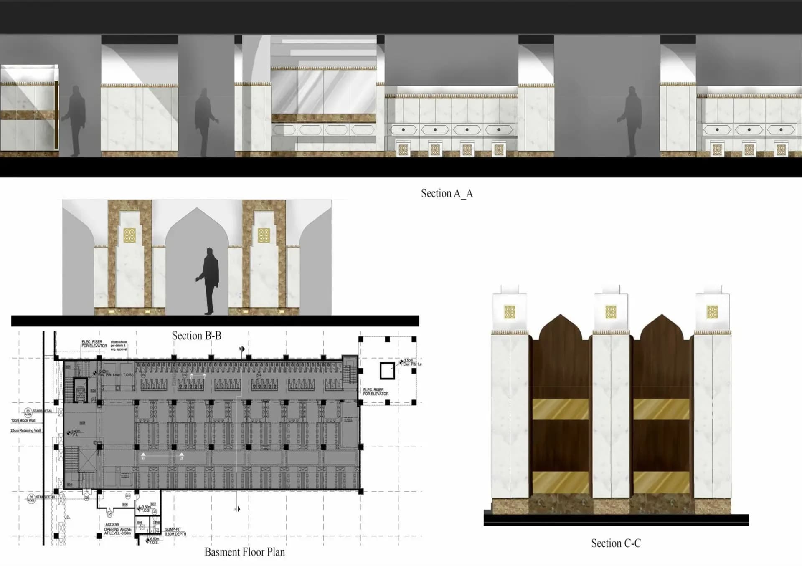Click '10cm Block Wall' annotation
This screenshot has width=802, height=566.
click(23, 420)
